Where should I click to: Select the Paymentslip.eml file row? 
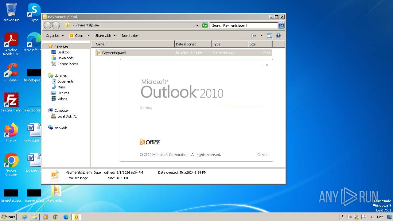coord(184,53)
